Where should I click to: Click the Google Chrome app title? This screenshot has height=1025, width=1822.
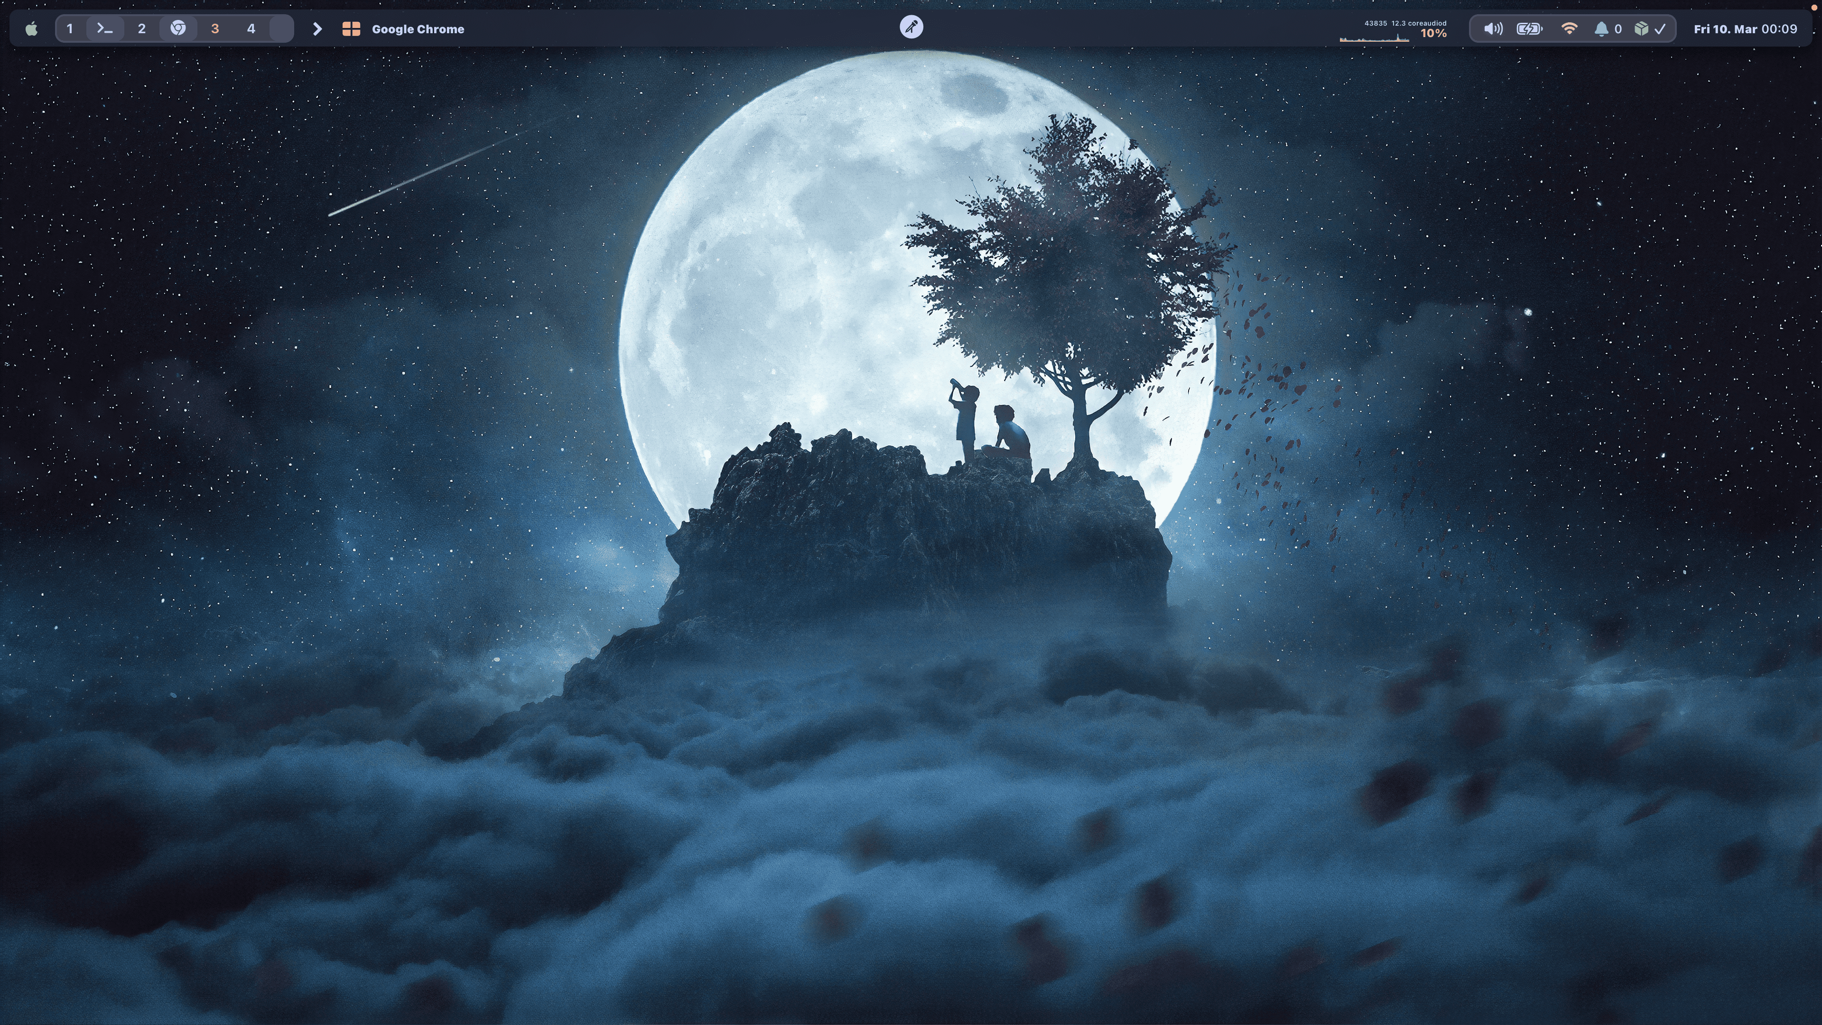pyautogui.click(x=418, y=29)
